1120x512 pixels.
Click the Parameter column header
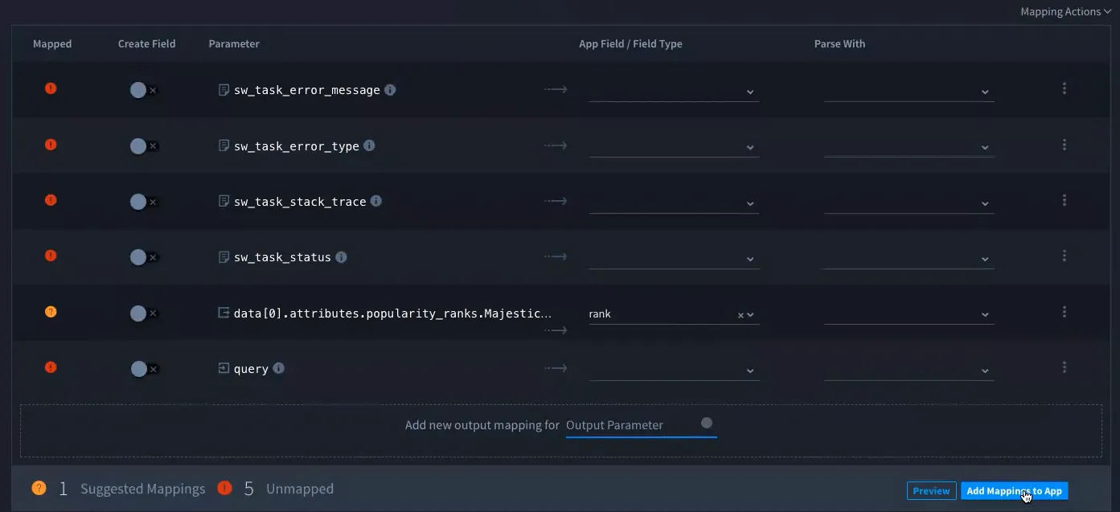click(234, 44)
